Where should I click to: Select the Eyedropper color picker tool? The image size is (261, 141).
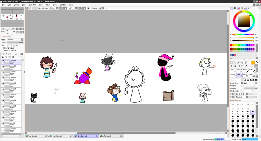[246, 66]
